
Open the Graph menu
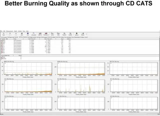15,31
